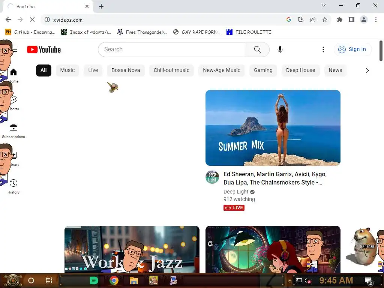The width and height of the screenshot is (384, 288).
Task: Select the Music filter chip
Action: point(67,70)
